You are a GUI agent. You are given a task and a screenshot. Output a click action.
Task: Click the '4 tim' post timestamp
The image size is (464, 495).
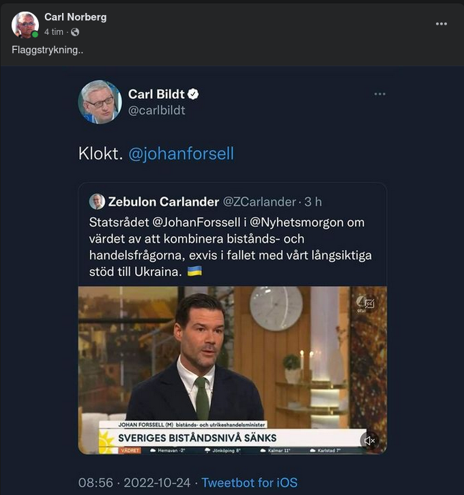pos(54,32)
